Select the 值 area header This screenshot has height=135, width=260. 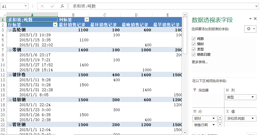coord(231,111)
